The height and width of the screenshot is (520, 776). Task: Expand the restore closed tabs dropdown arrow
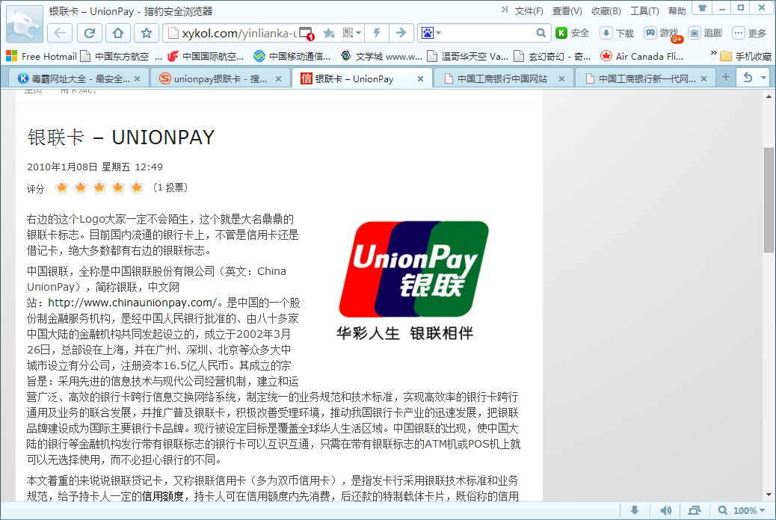coord(763,78)
